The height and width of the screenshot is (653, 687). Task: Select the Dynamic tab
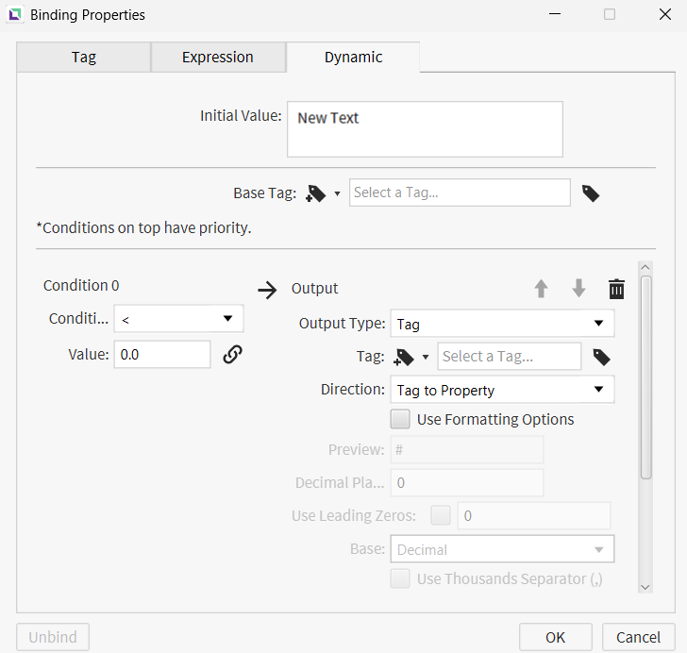(x=353, y=58)
